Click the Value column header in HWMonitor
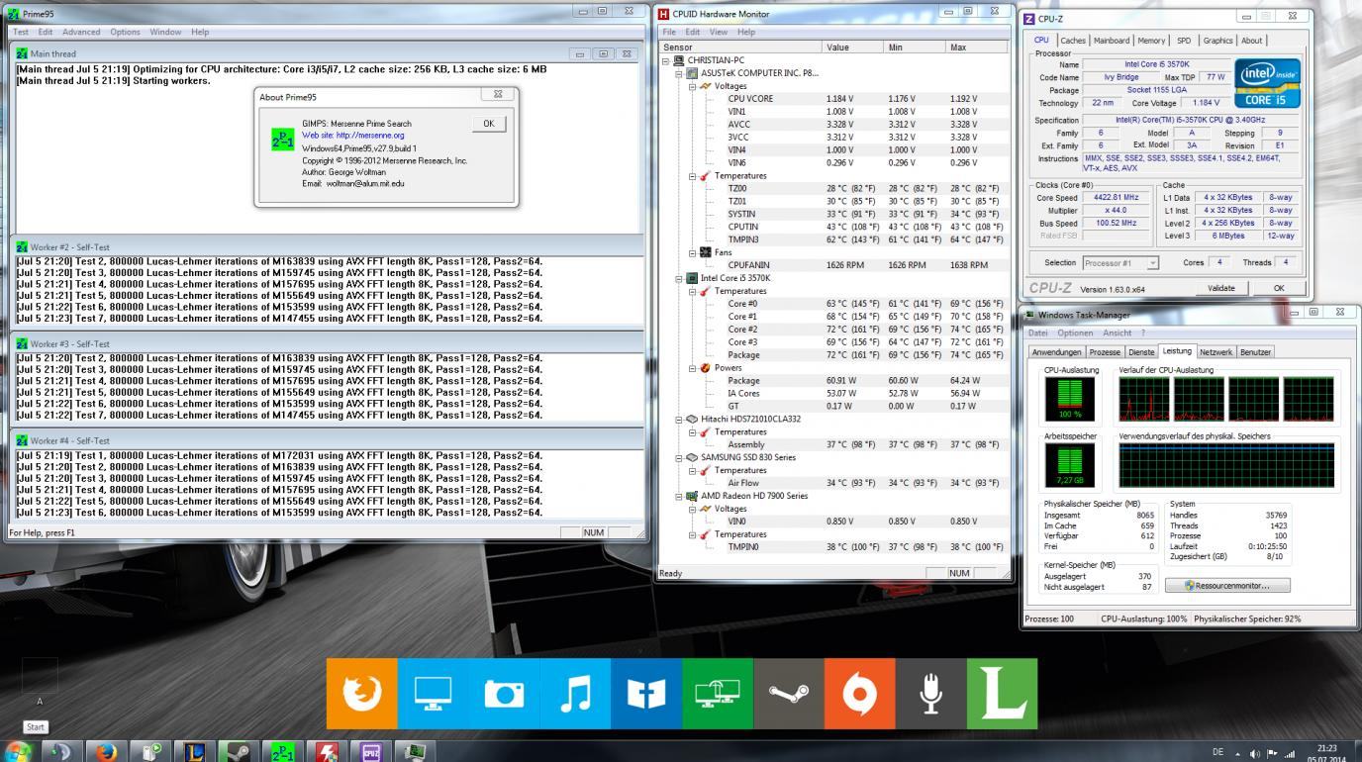 [853, 47]
